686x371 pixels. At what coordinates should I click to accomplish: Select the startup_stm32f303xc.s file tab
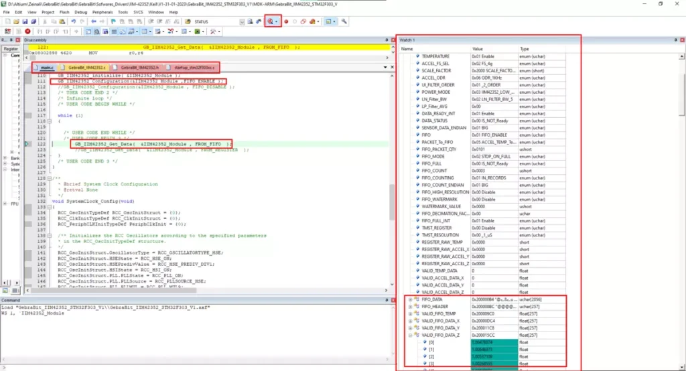click(194, 68)
